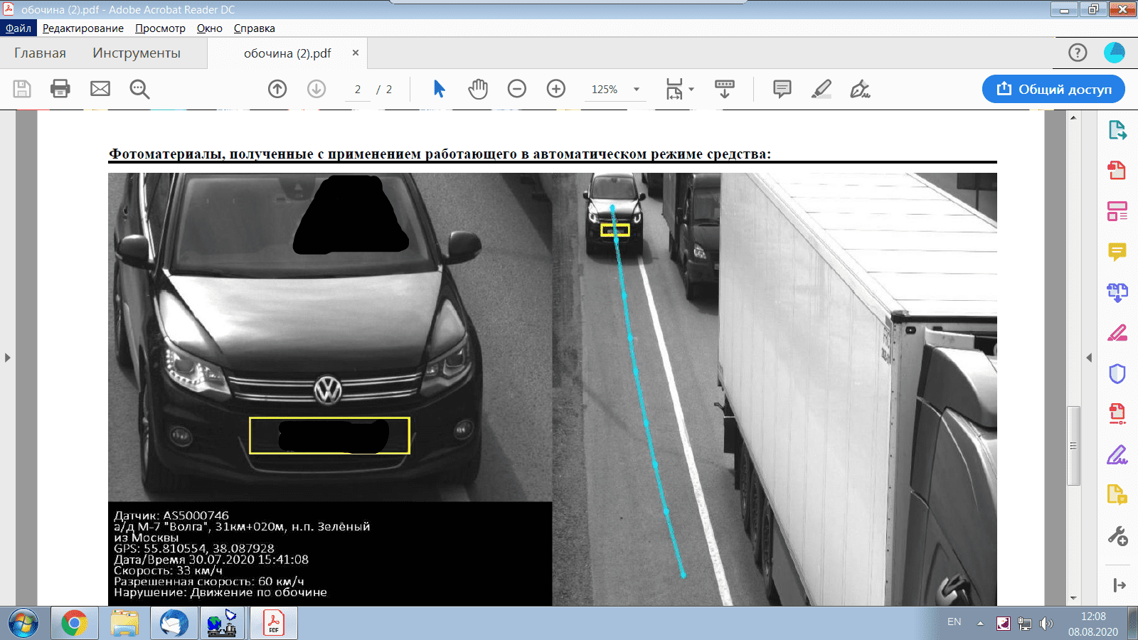The width and height of the screenshot is (1138, 640).
Task: Click the Zoom in plus icon
Action: pos(556,89)
